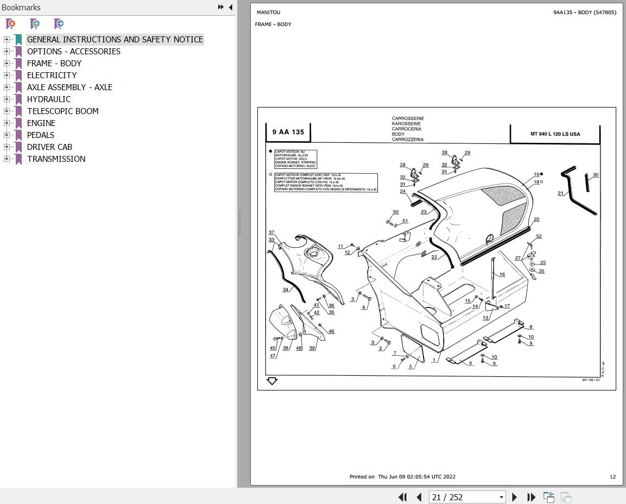
Task: Expand the HYDRAULIC tree node
Action: coord(7,99)
